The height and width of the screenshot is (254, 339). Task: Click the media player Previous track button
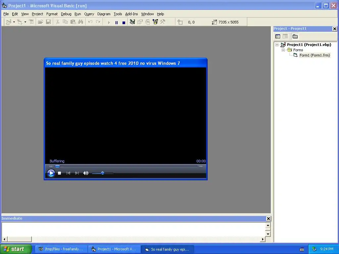(68, 173)
